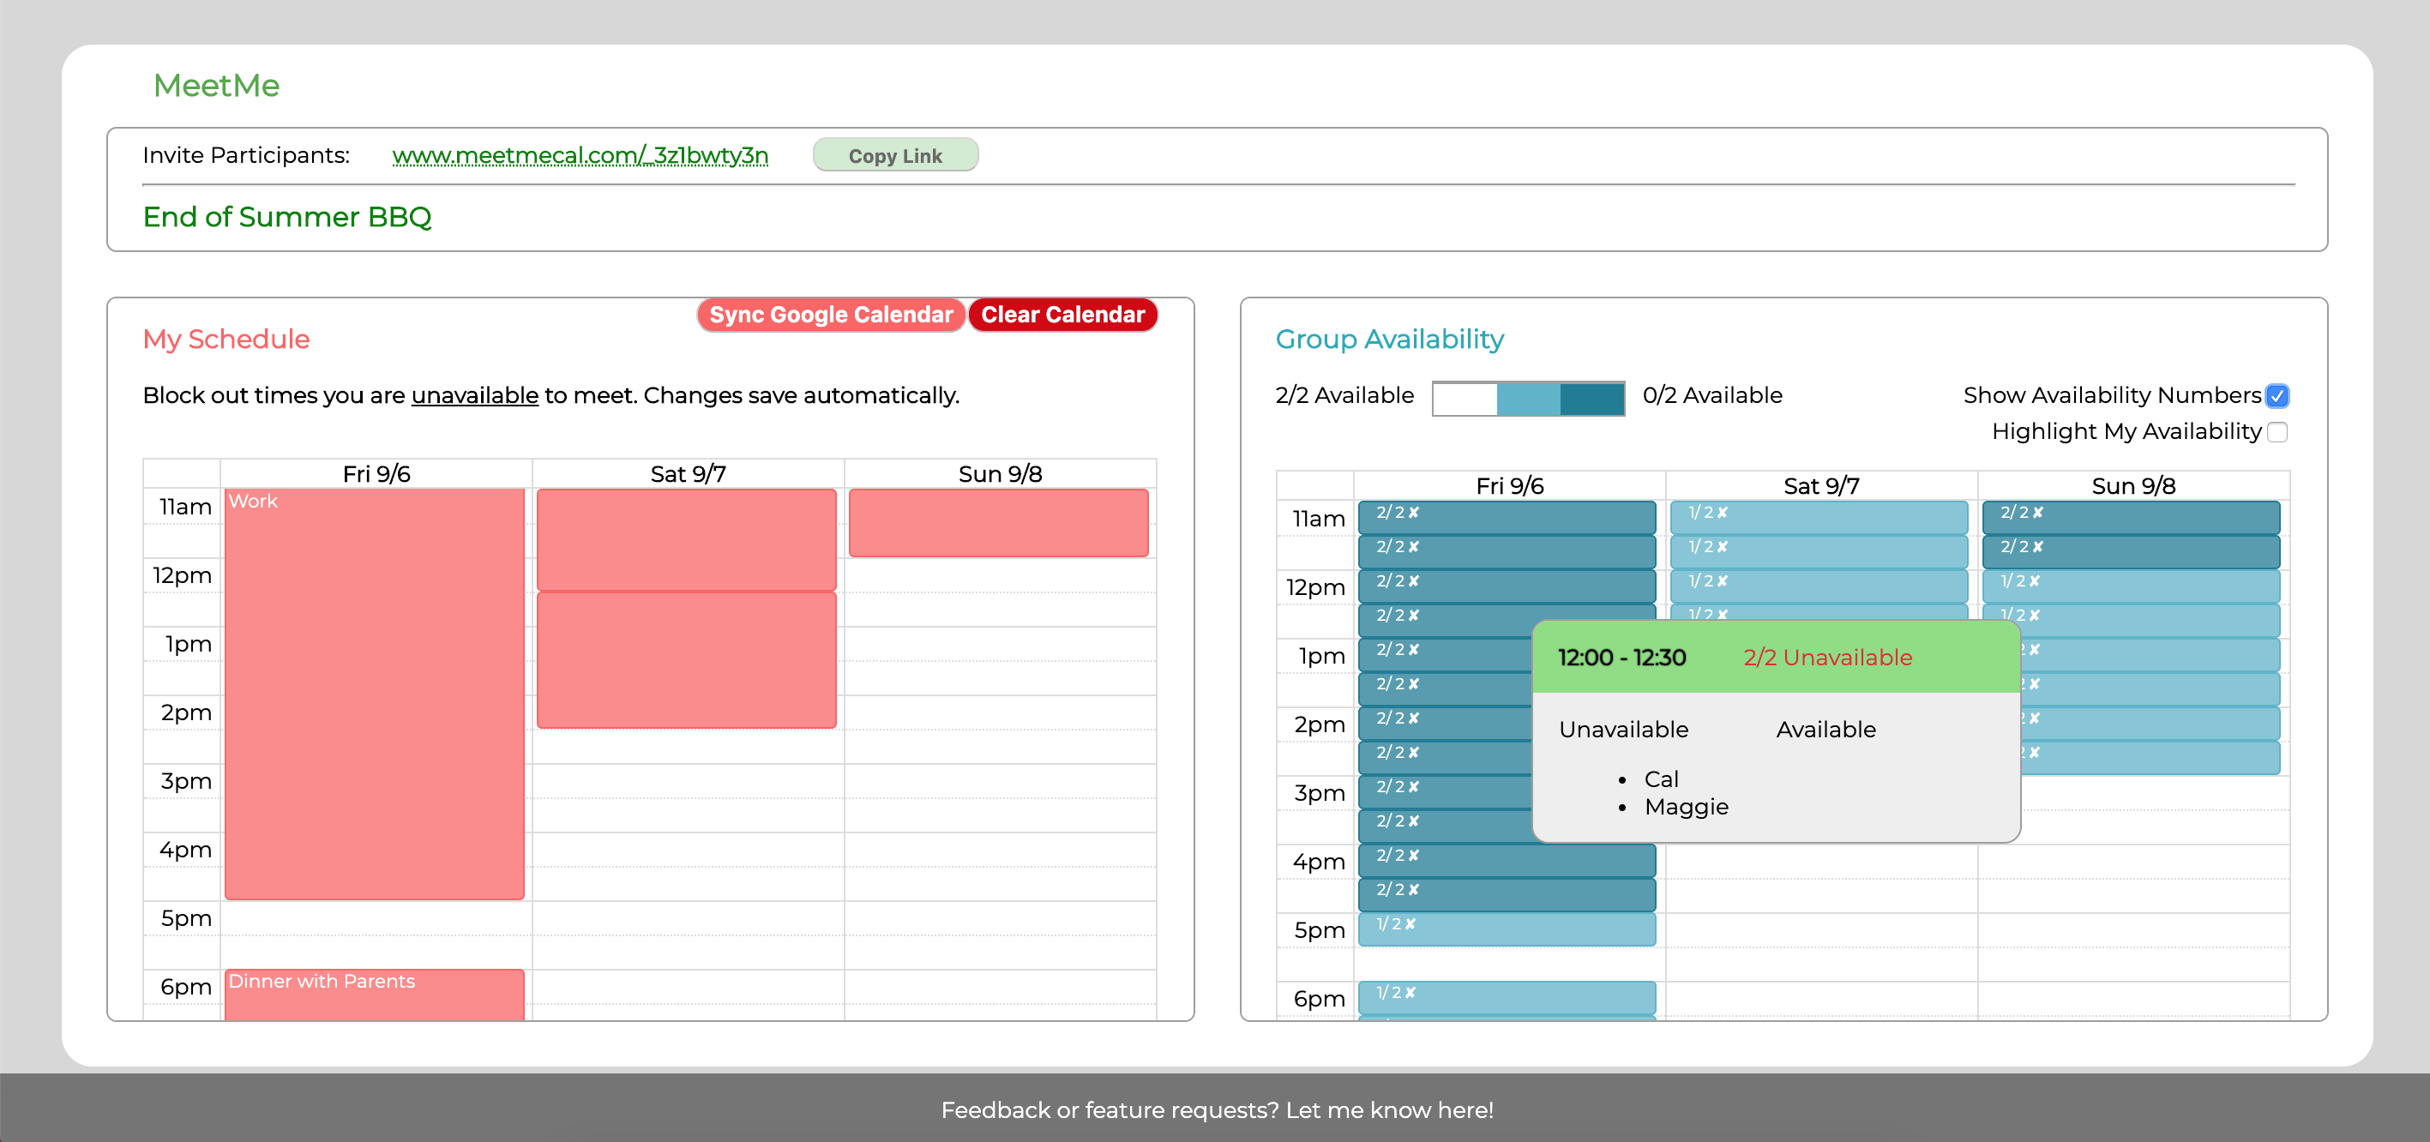
Task: Enable Highlight My Availability checkbox
Action: (x=2277, y=432)
